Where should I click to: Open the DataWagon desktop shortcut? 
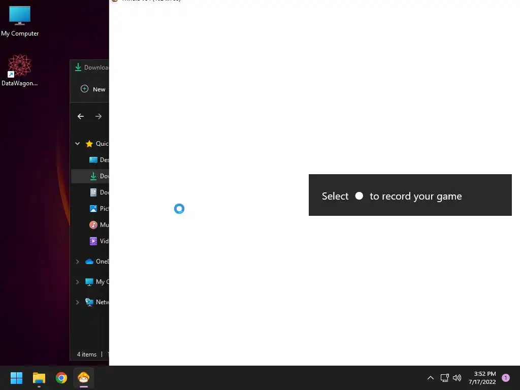(20, 70)
